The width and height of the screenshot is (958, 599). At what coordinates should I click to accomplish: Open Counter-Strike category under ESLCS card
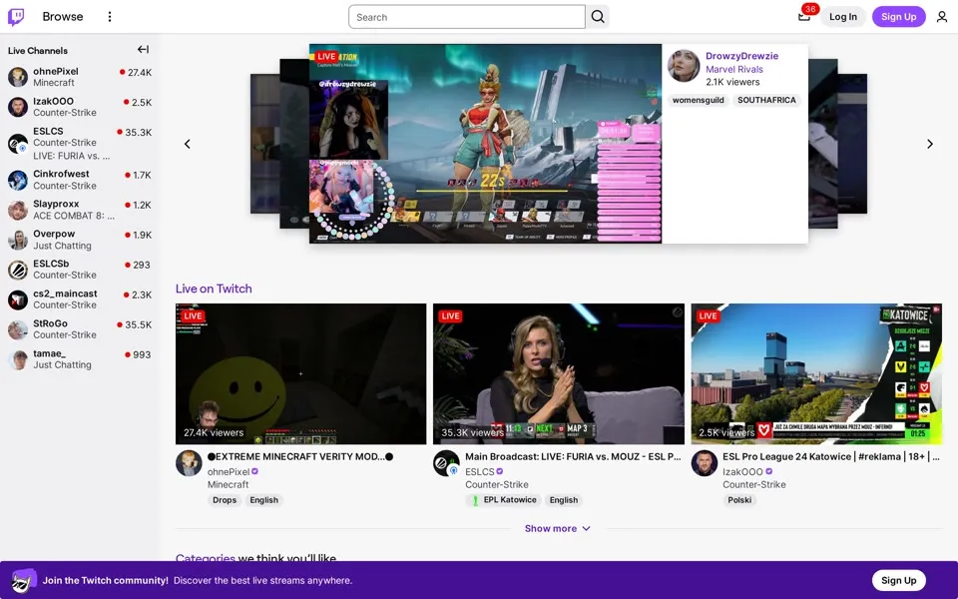[x=497, y=484]
